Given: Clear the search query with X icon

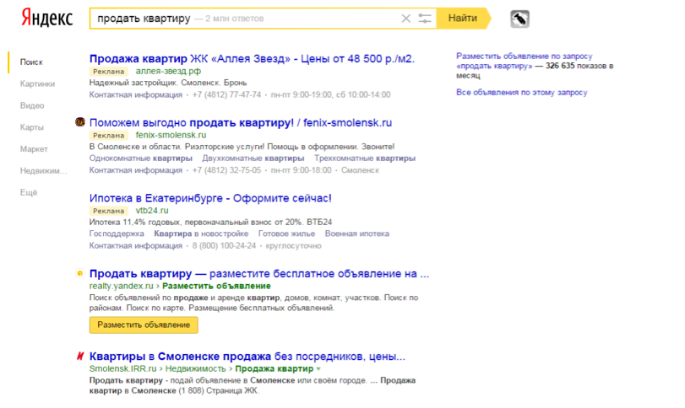Looking at the screenshot, I should pos(405,19).
